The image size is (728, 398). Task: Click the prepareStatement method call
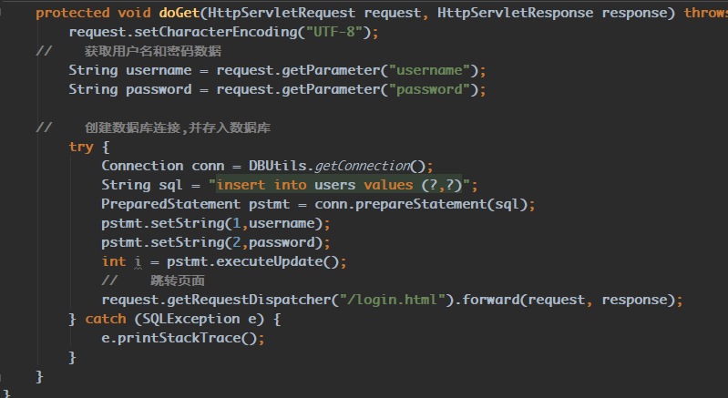(x=421, y=204)
